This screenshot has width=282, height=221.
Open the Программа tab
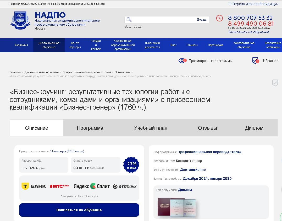[x=90, y=128]
